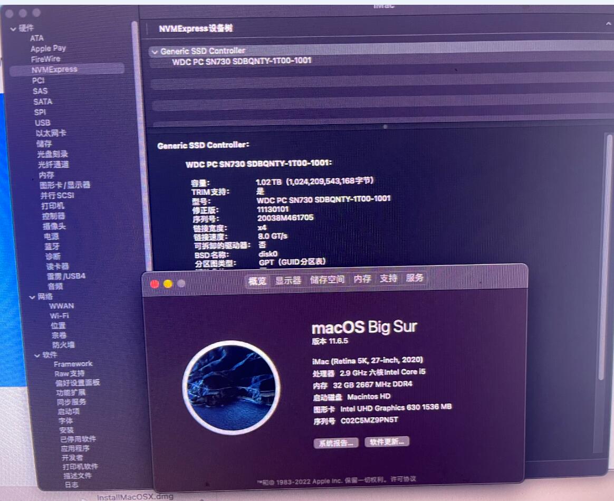The width and height of the screenshot is (614, 501).
Task: Select 读卡器 in sidebar
Action: [57, 267]
